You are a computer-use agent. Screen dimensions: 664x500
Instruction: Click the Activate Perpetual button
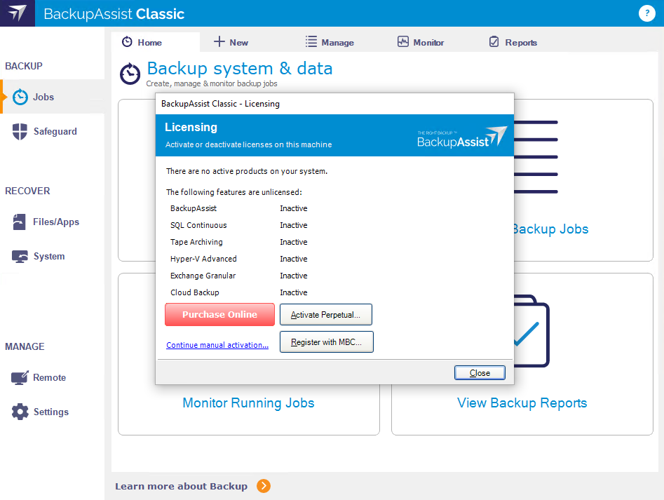click(x=325, y=314)
